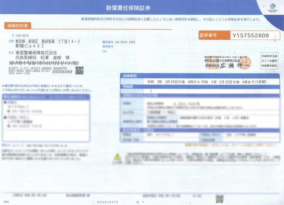Click the insurer name 東京海上日動火災保険株式会社
284x205 pixels.
(x=222, y=61)
